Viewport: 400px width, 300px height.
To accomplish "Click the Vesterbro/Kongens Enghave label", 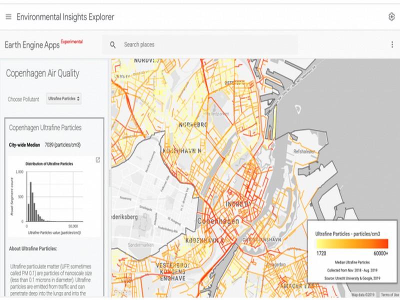I will pyautogui.click(x=172, y=272).
